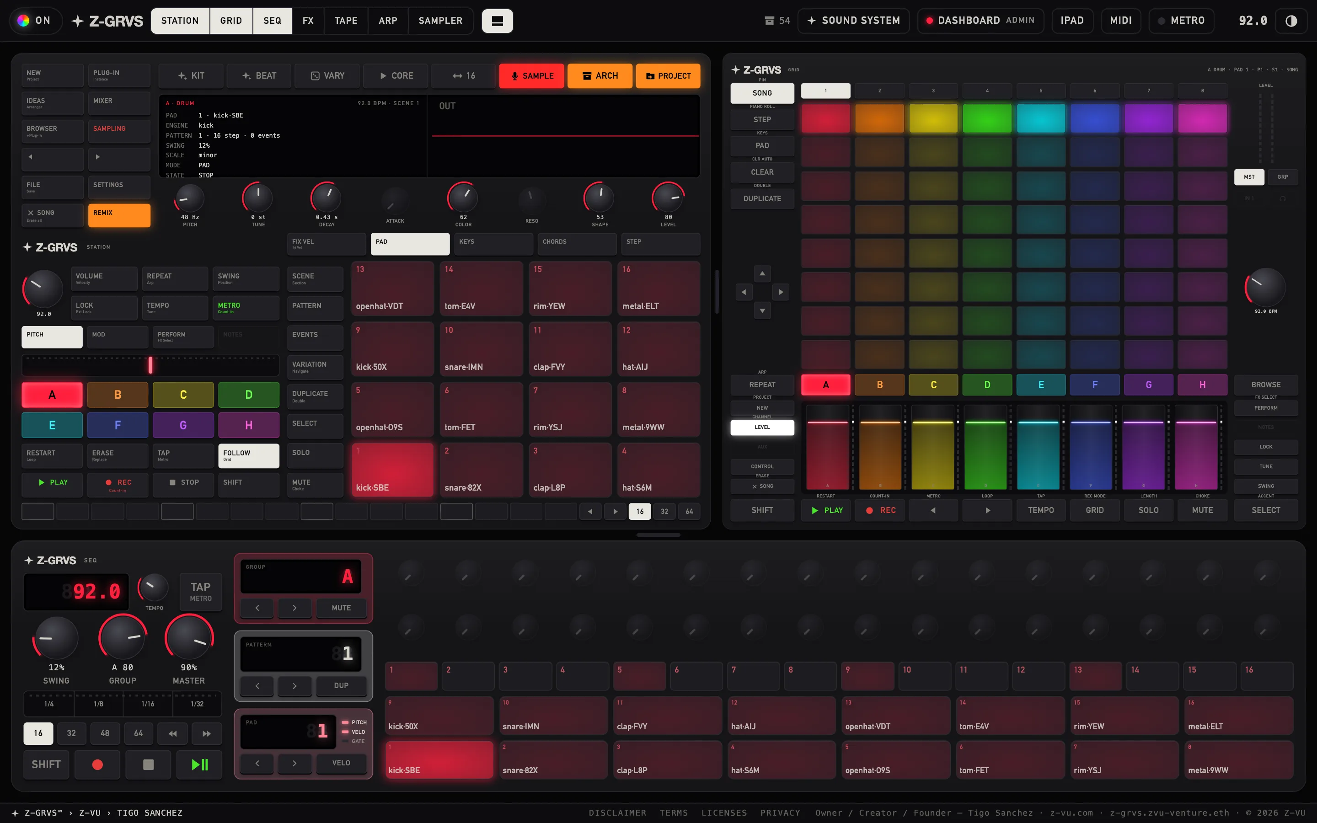Click the archive count icon showing 54
This screenshot has height=823, width=1317.
tap(776, 21)
